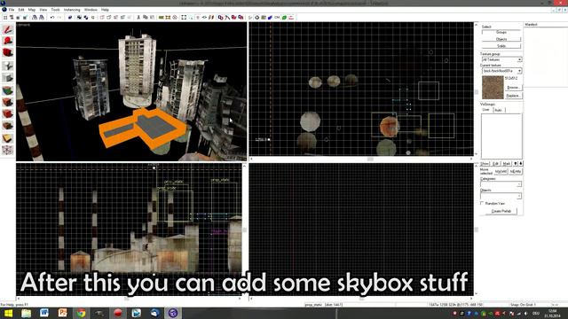
Task: Open the Toggle Texture Application tool
Action: [x=8, y=90]
